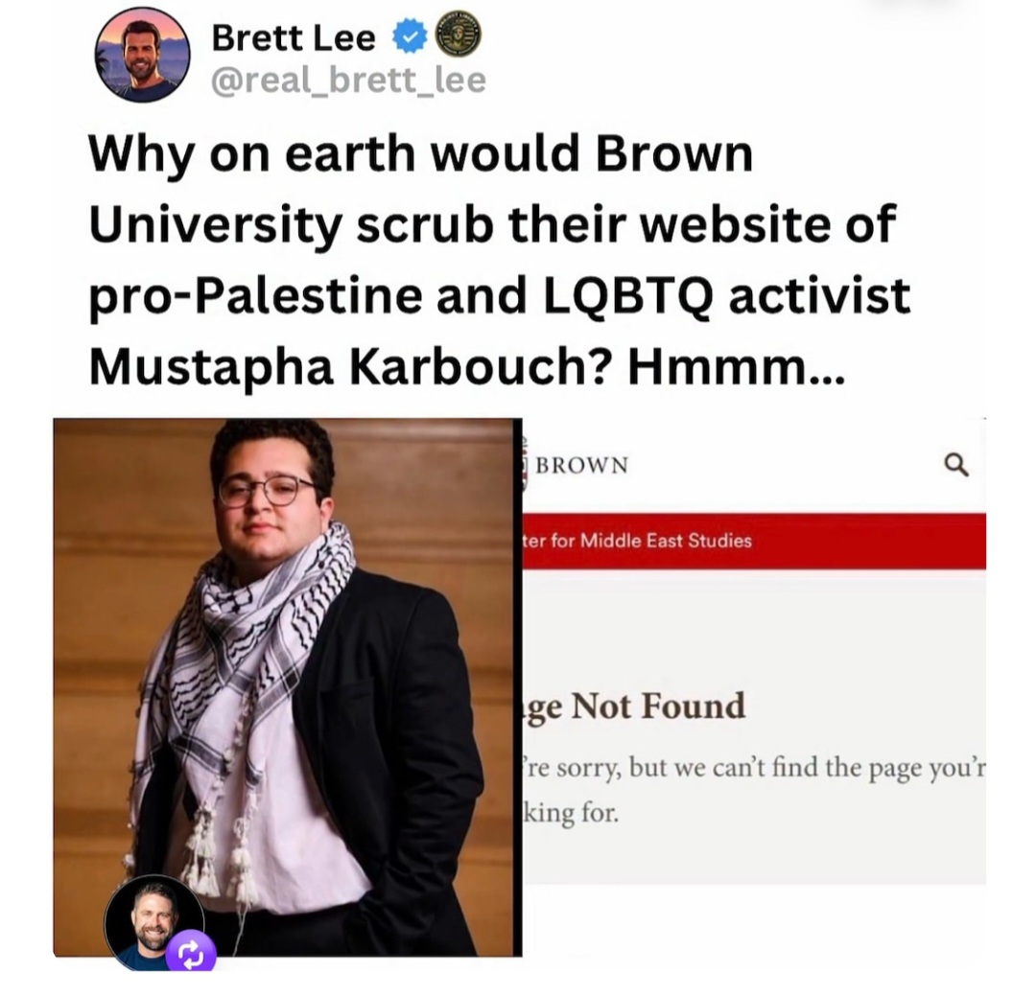Click the blue verified checkmark badge
Viewport: 1036px width, 996px height.
(410, 37)
